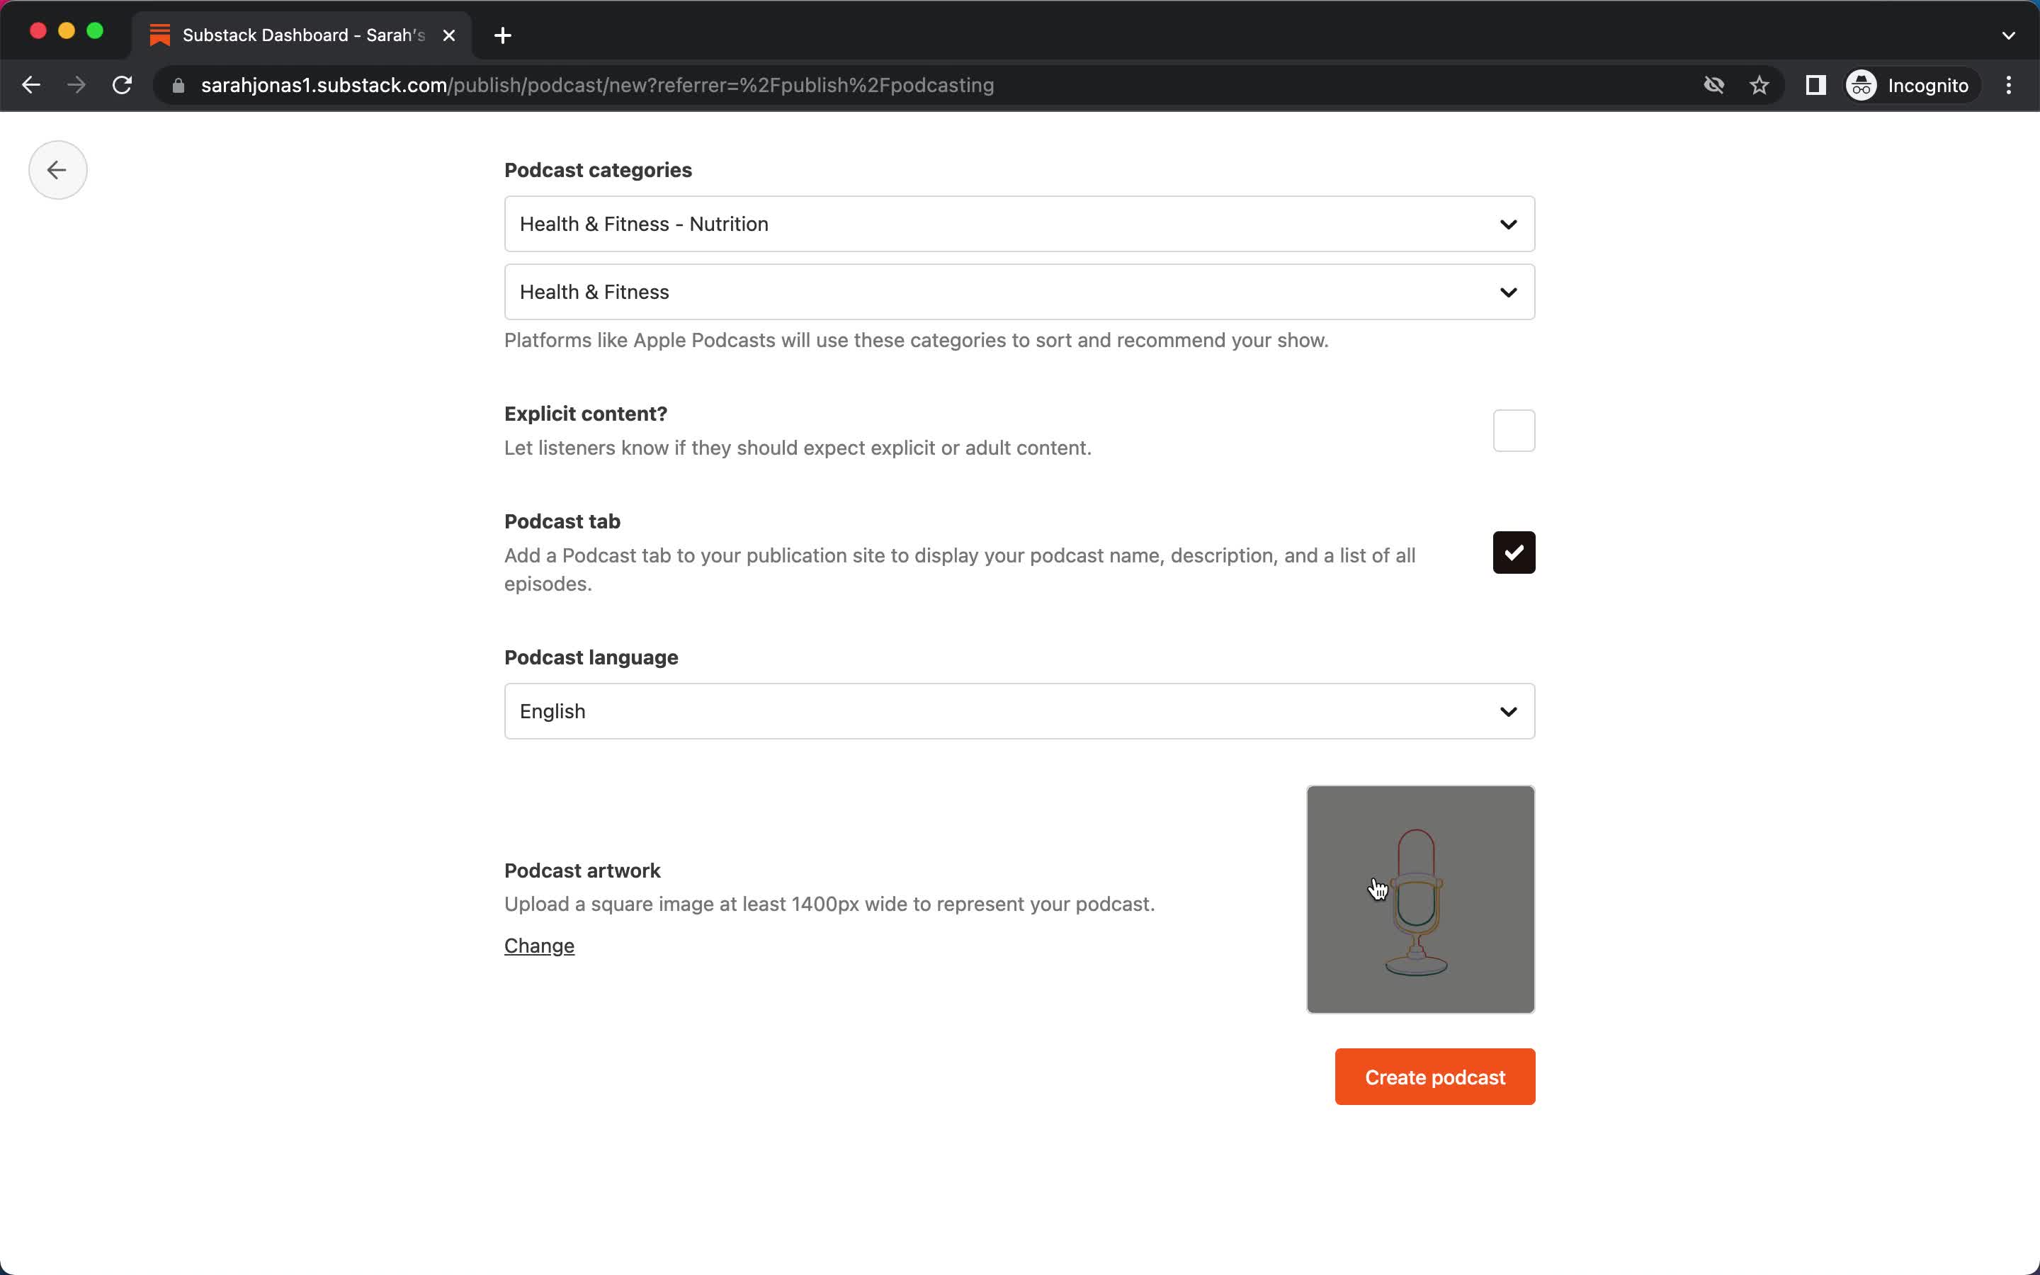Open the English language dropdown

pyautogui.click(x=1019, y=711)
